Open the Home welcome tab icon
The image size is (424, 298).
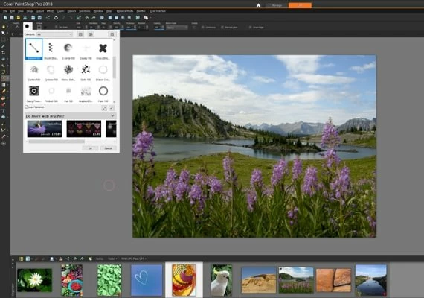258,5
